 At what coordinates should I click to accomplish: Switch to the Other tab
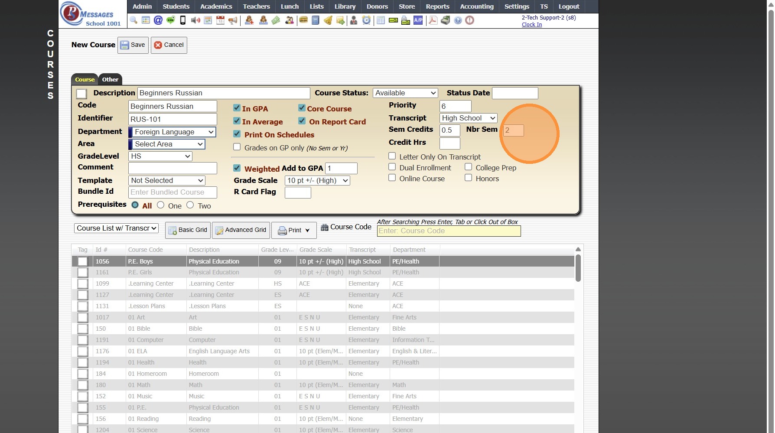pos(110,80)
